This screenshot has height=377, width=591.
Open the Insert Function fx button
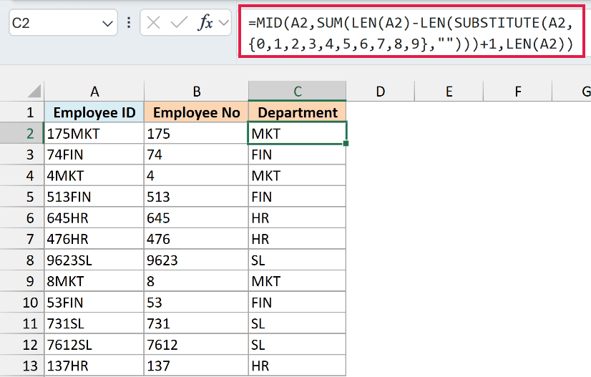tap(205, 23)
